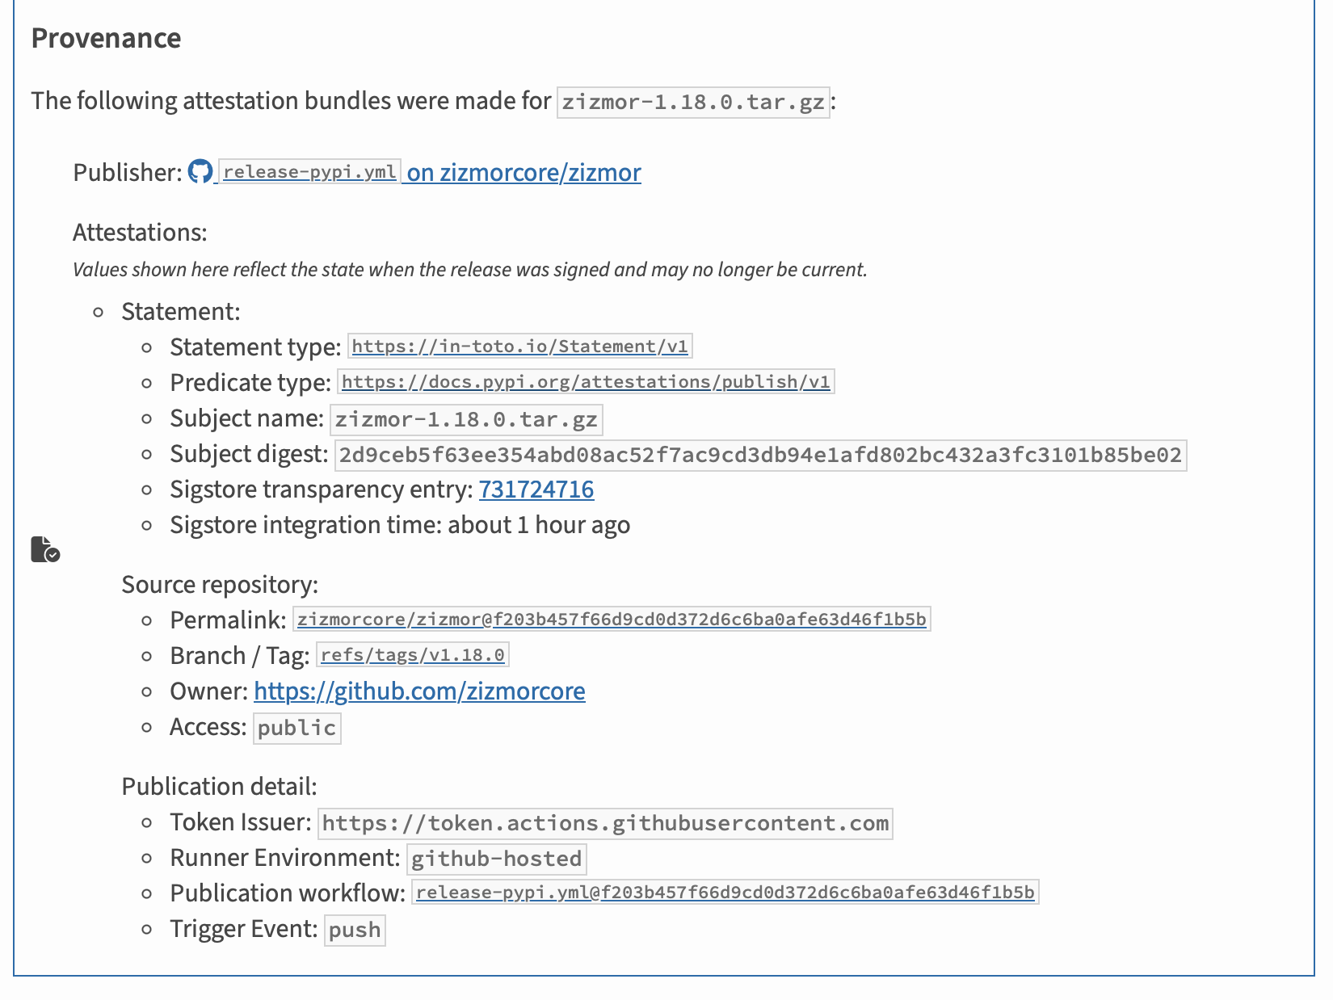
Task: Click the GitHub logo beside Publisher
Action: [x=200, y=172]
